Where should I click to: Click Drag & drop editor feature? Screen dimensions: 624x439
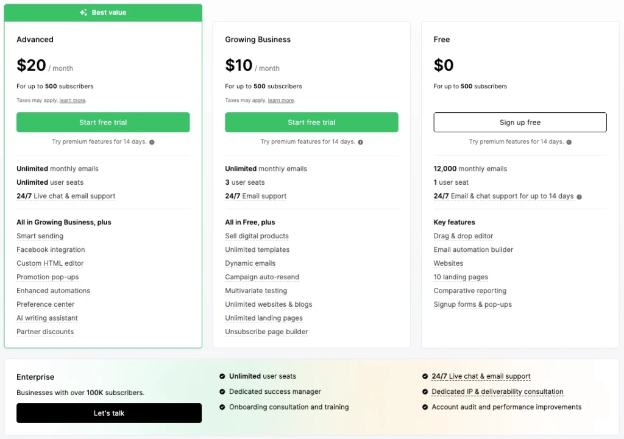tap(463, 236)
